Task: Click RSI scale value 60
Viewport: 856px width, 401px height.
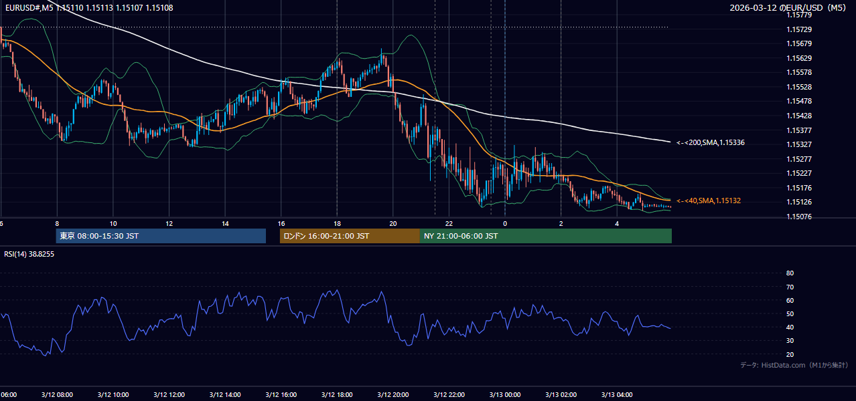Action: [x=790, y=301]
